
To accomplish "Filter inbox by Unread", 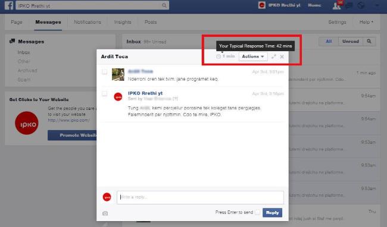I will (351, 42).
